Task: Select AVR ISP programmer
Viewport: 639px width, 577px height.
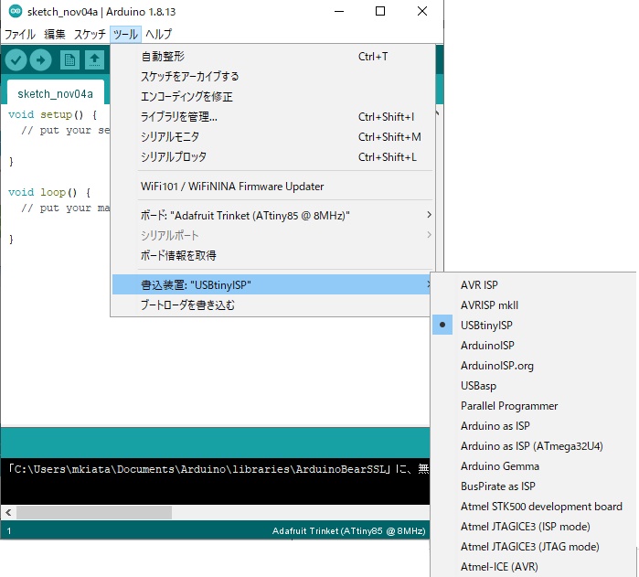Action: coord(534,284)
